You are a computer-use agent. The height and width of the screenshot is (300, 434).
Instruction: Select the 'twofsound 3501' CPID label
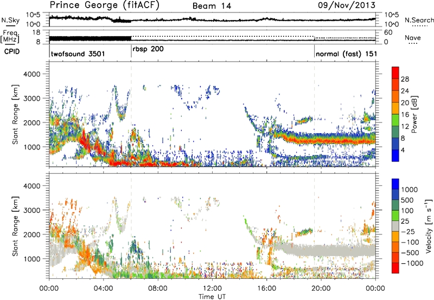pos(78,54)
